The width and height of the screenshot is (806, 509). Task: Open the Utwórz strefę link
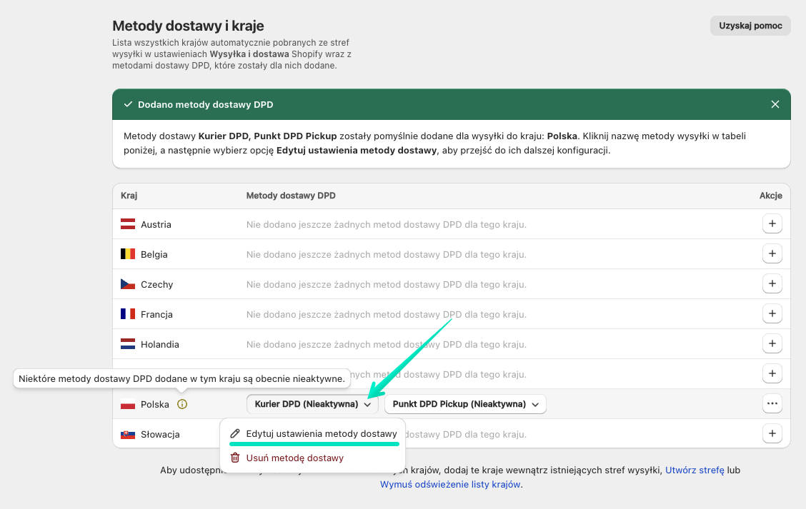click(x=695, y=470)
